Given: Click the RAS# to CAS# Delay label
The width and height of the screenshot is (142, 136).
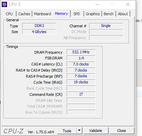Looking at the screenshot, I should [39, 70].
